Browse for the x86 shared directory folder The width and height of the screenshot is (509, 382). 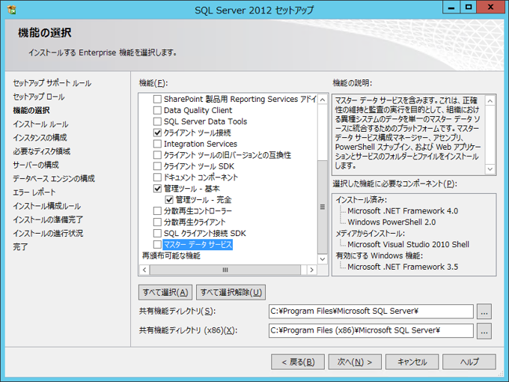tap(484, 331)
